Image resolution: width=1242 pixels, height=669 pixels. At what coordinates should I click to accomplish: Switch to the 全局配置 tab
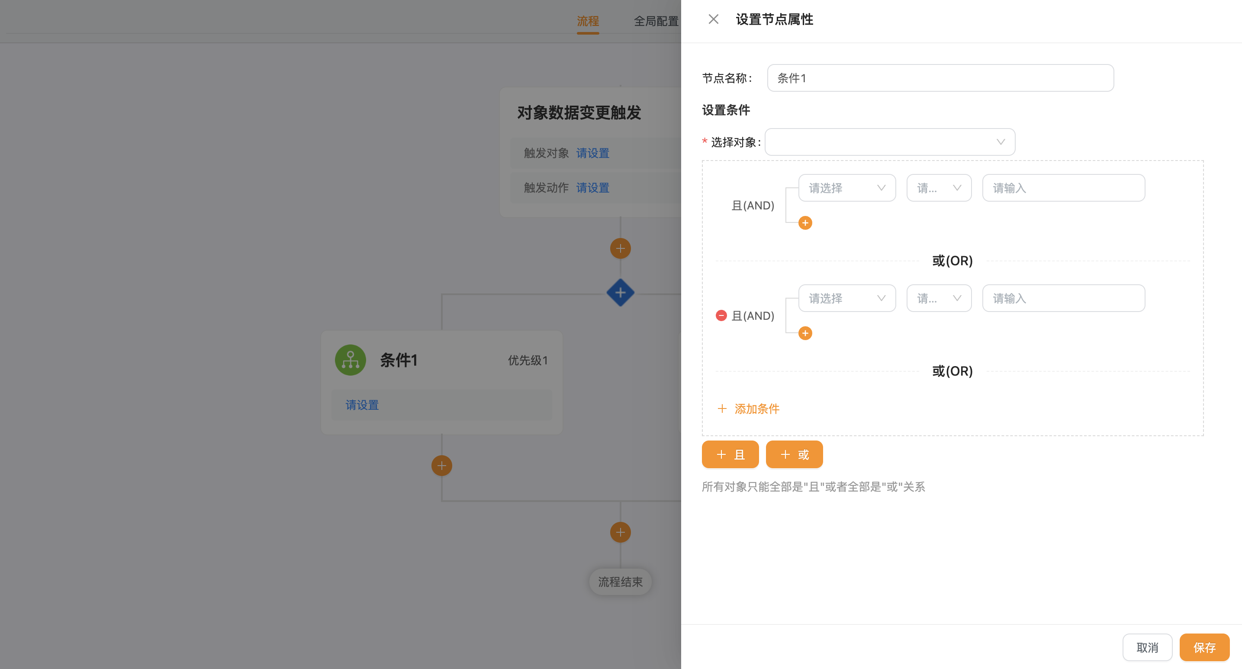(656, 21)
